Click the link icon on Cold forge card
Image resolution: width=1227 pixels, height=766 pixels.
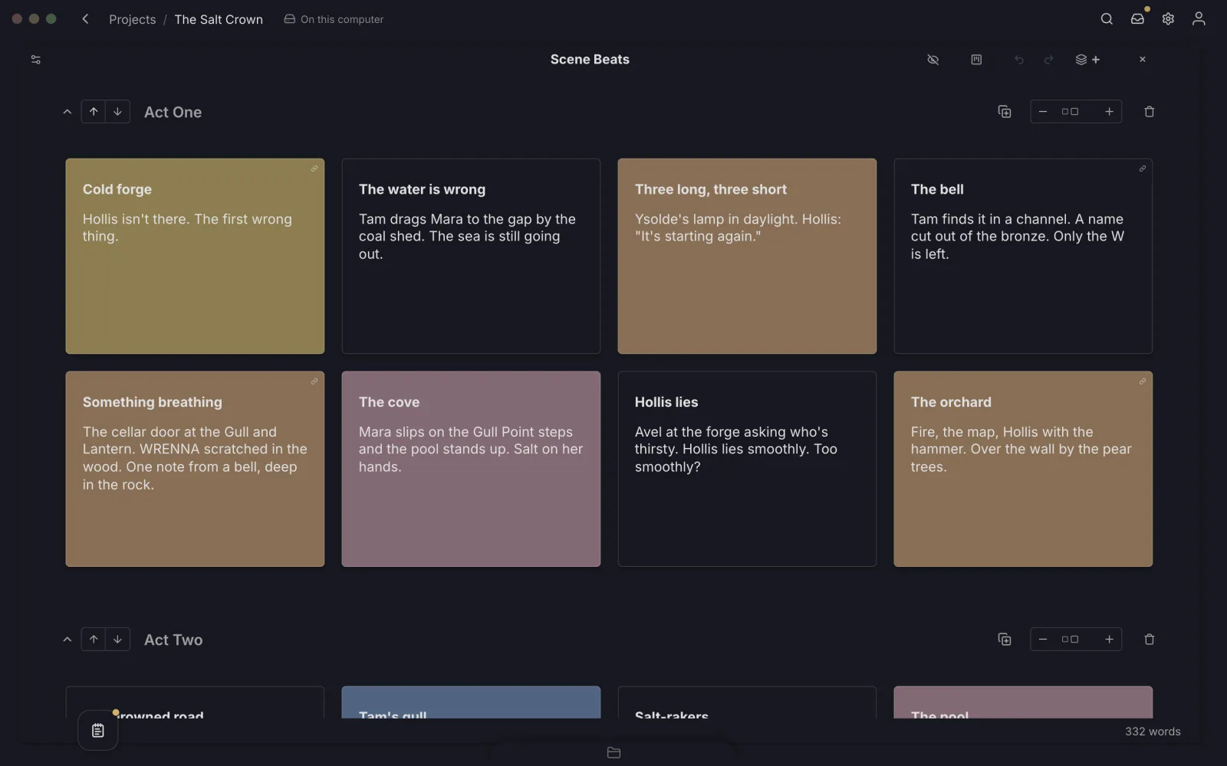(314, 169)
